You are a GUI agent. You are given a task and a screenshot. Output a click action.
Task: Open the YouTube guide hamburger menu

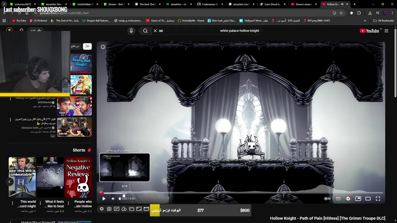coord(386,31)
